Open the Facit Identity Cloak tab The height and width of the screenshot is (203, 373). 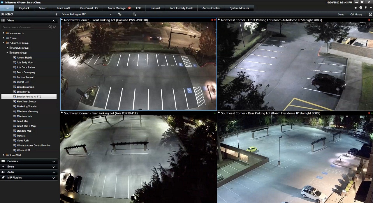point(181,8)
